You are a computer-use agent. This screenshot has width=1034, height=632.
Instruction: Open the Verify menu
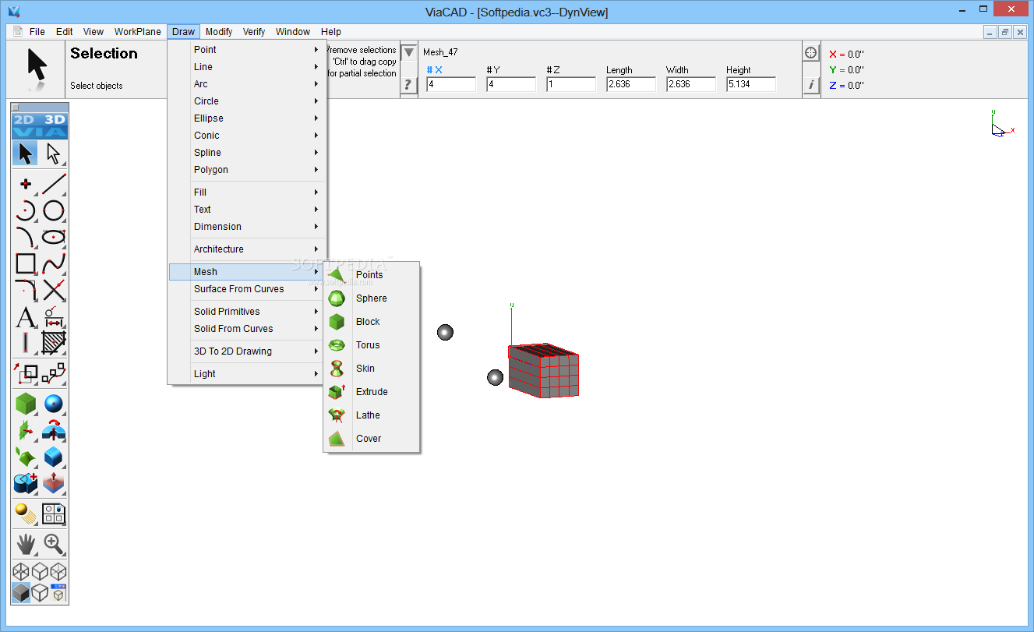click(x=254, y=32)
